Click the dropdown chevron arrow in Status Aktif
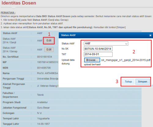Viewport: 153px width, 127px height. point(126,44)
